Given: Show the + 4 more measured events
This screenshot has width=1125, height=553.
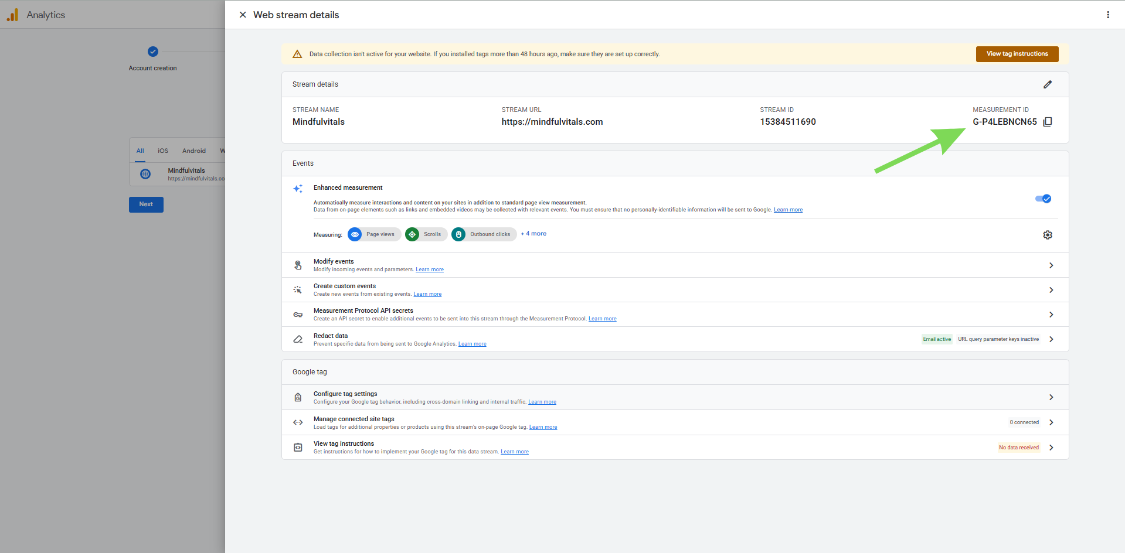Looking at the screenshot, I should pyautogui.click(x=533, y=234).
